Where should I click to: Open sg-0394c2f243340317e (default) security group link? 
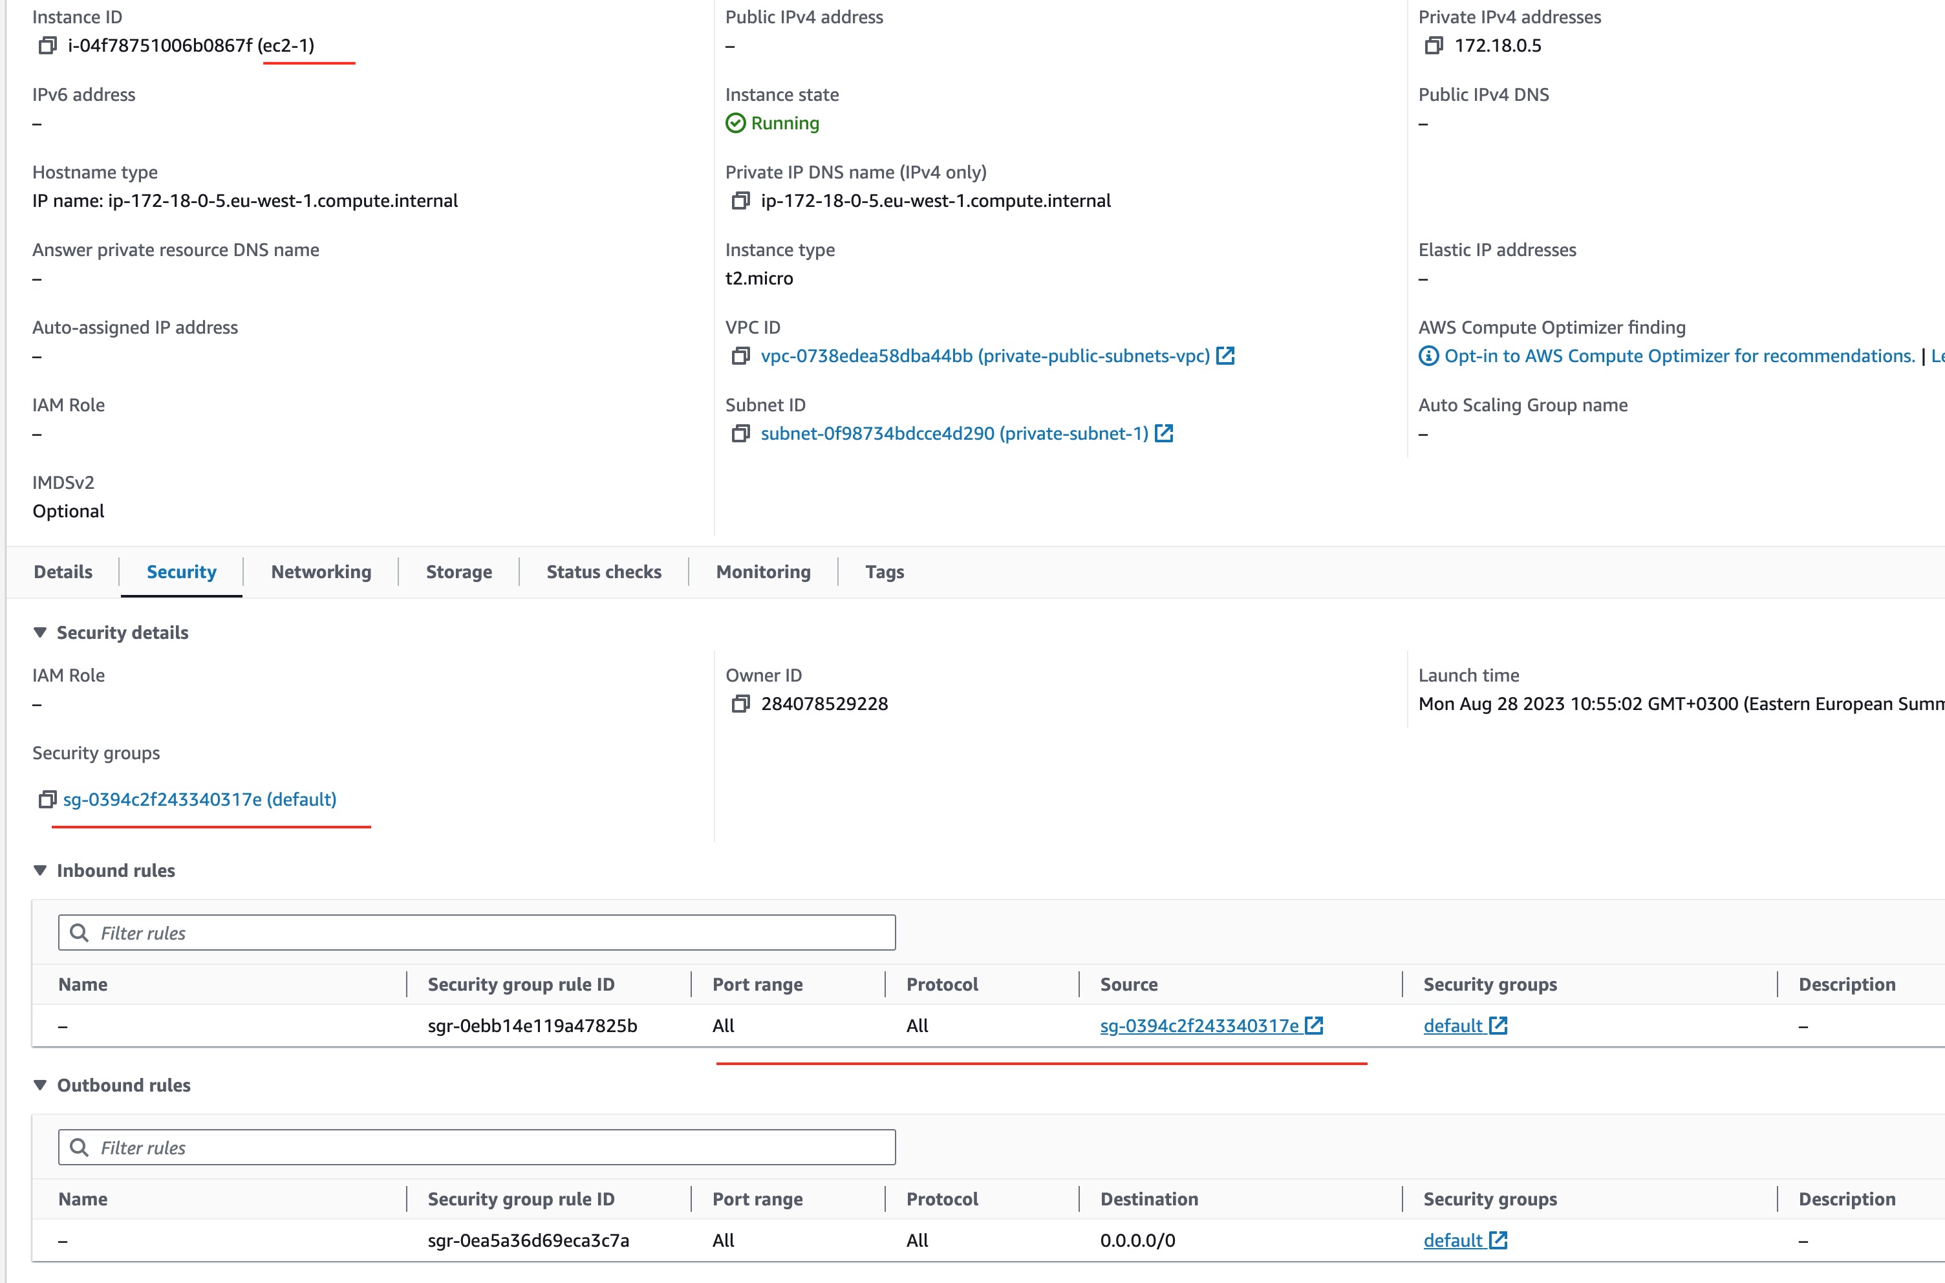200,799
